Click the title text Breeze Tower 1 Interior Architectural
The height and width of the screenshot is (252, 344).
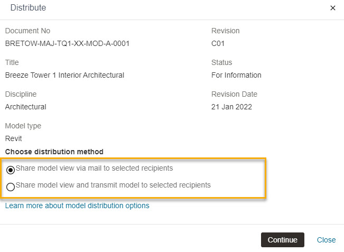point(64,75)
